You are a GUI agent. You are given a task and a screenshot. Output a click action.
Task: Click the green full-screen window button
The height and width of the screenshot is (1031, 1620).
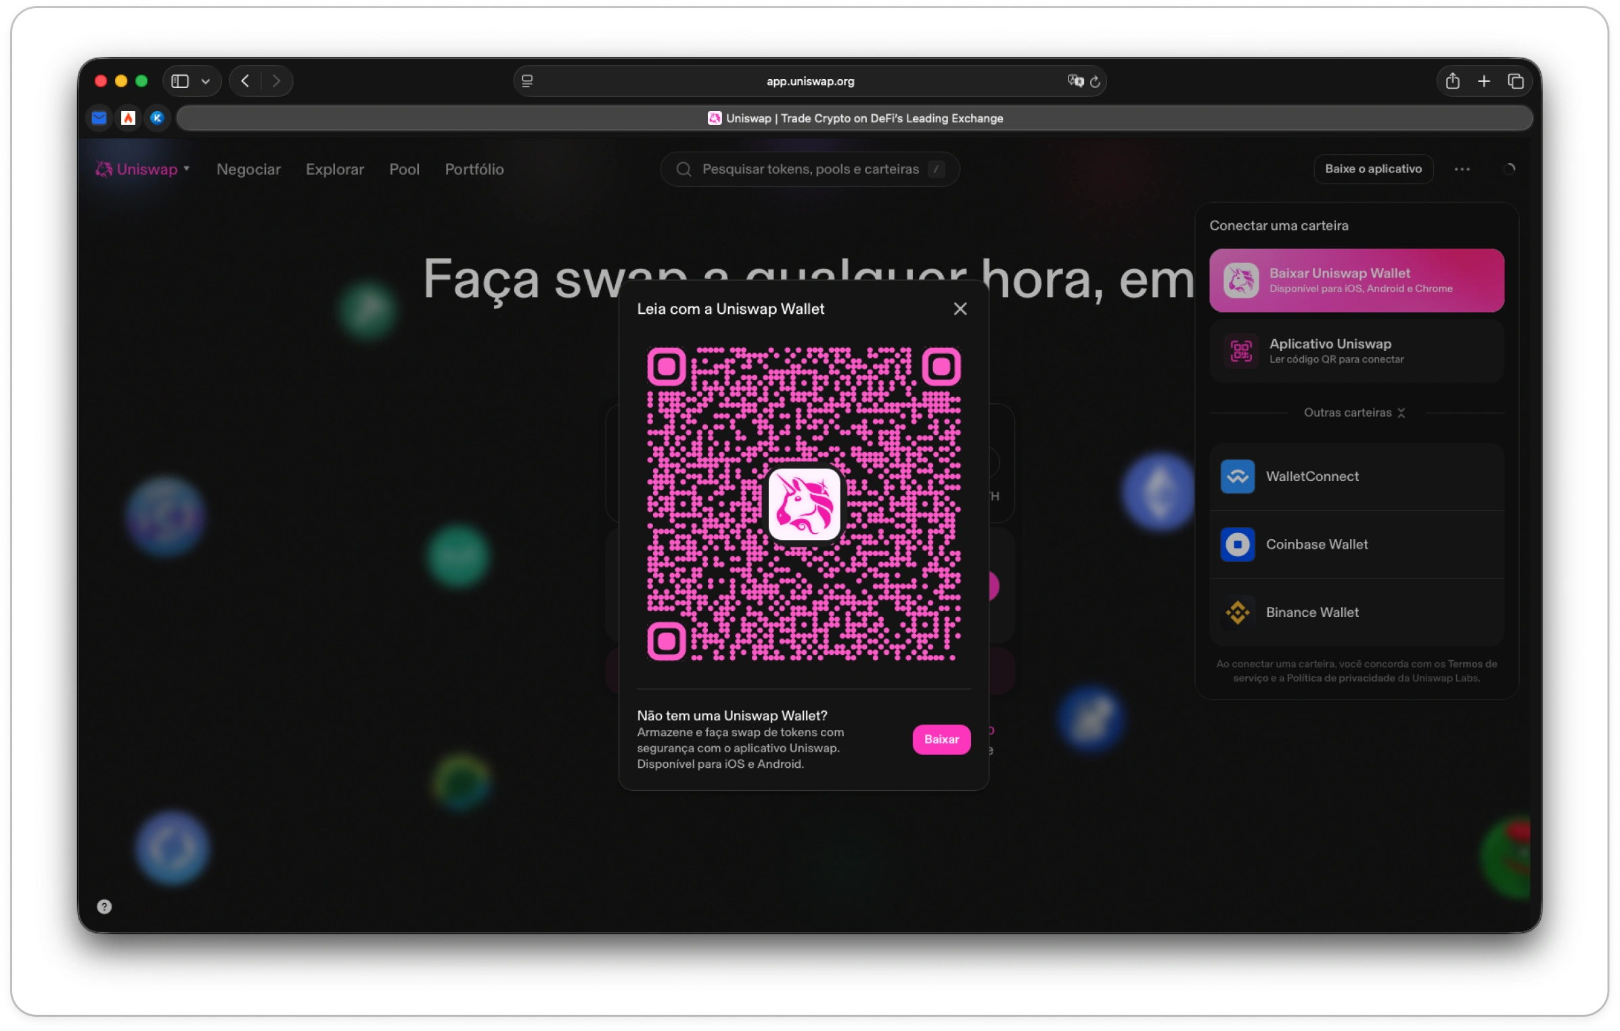141,81
